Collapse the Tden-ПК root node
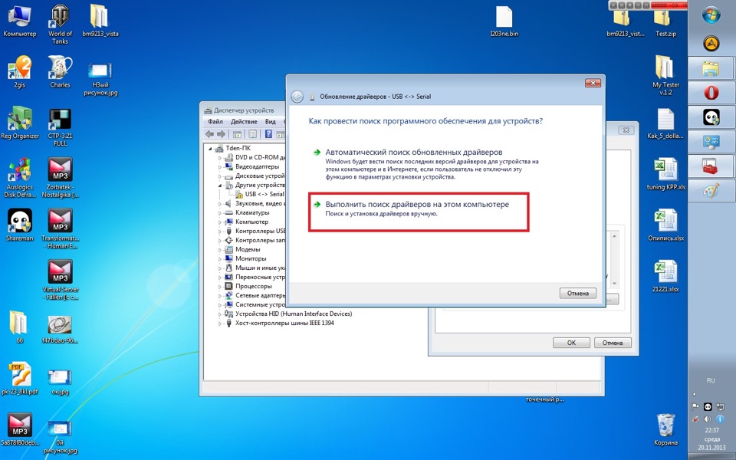Image resolution: width=736 pixels, height=460 pixels. [211, 148]
